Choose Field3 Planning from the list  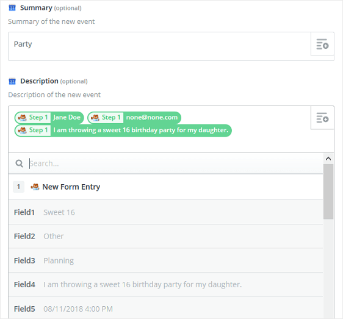click(165, 260)
